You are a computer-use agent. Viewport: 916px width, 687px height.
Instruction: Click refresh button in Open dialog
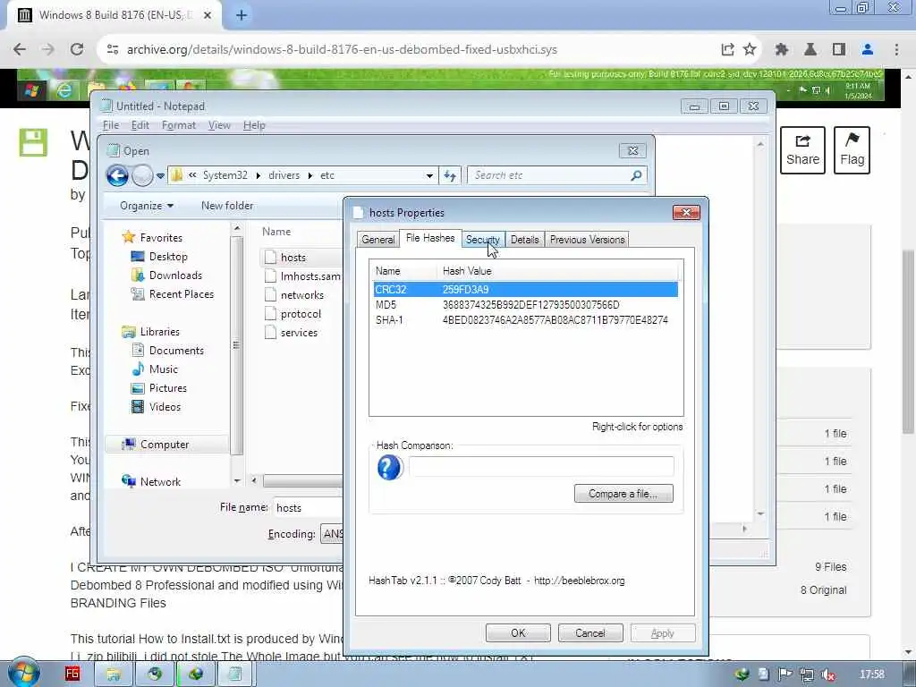450,175
